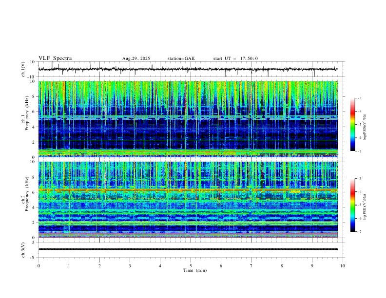Click the ch.2 spectrogram panel

188,200
